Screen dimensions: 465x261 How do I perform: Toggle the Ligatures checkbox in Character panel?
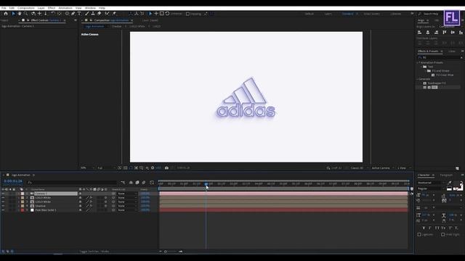pyautogui.click(x=419, y=234)
